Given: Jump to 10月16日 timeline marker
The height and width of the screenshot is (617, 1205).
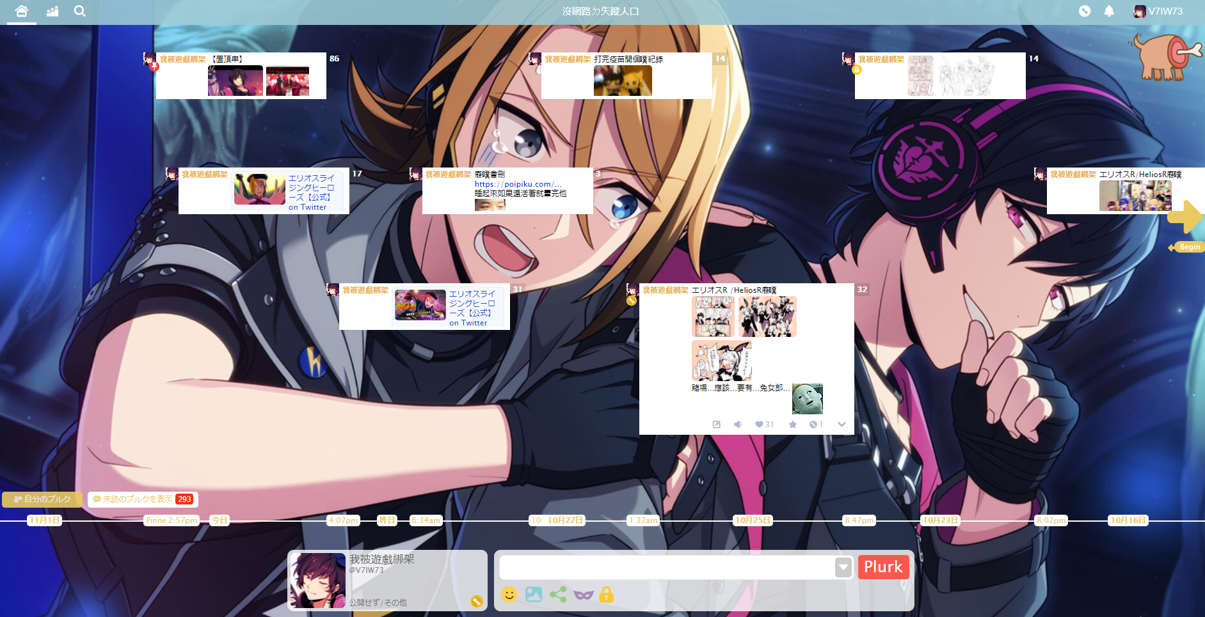Looking at the screenshot, I should coord(1128,520).
